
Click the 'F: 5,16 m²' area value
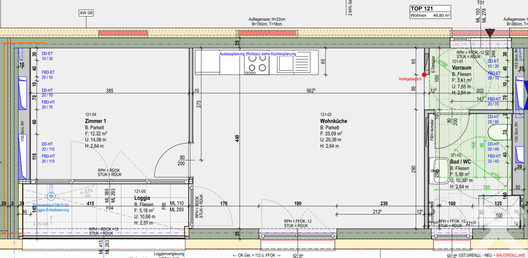coord(144,211)
